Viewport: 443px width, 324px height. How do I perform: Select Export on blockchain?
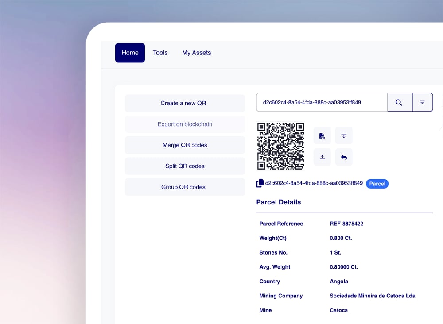pos(185,124)
